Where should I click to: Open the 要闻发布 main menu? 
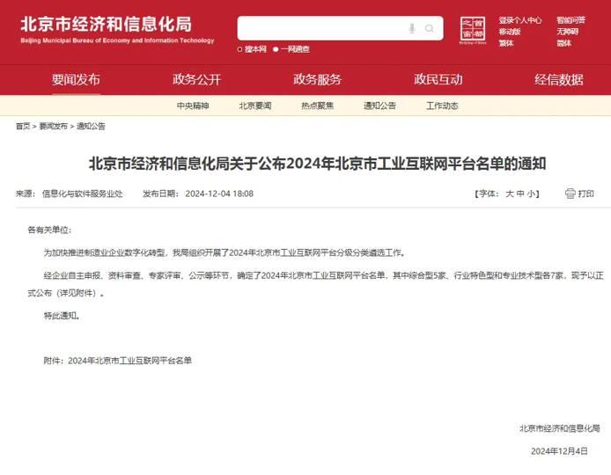(x=76, y=79)
